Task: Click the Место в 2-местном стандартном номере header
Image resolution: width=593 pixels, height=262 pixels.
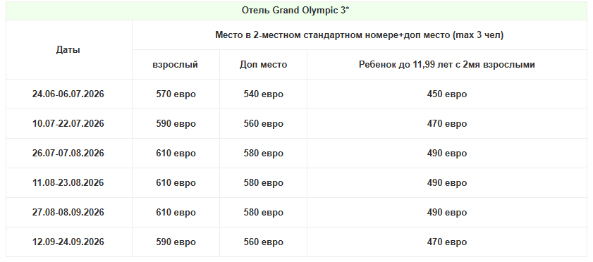Action: (360, 35)
